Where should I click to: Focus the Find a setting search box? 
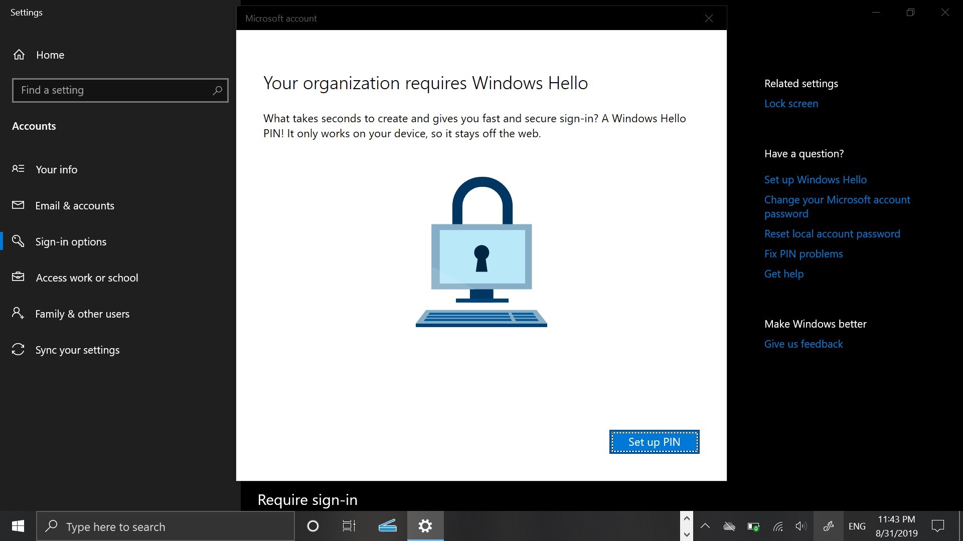coord(120,90)
